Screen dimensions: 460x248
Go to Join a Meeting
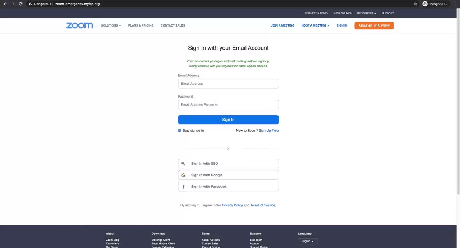pyautogui.click(x=282, y=25)
